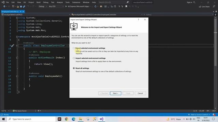Click the CRLF line ending indicator
Image resolution: width=218 pixels, height=122 pixels.
point(214,111)
